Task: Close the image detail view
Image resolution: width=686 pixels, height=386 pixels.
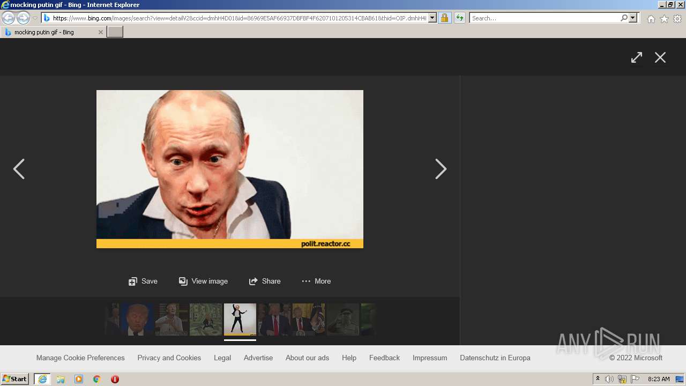Action: (660, 57)
